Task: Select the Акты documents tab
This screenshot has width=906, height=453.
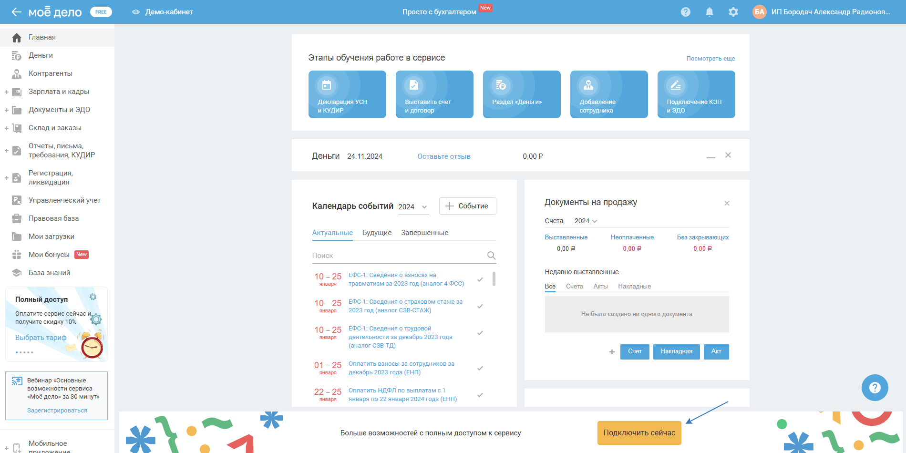Action: click(x=600, y=287)
